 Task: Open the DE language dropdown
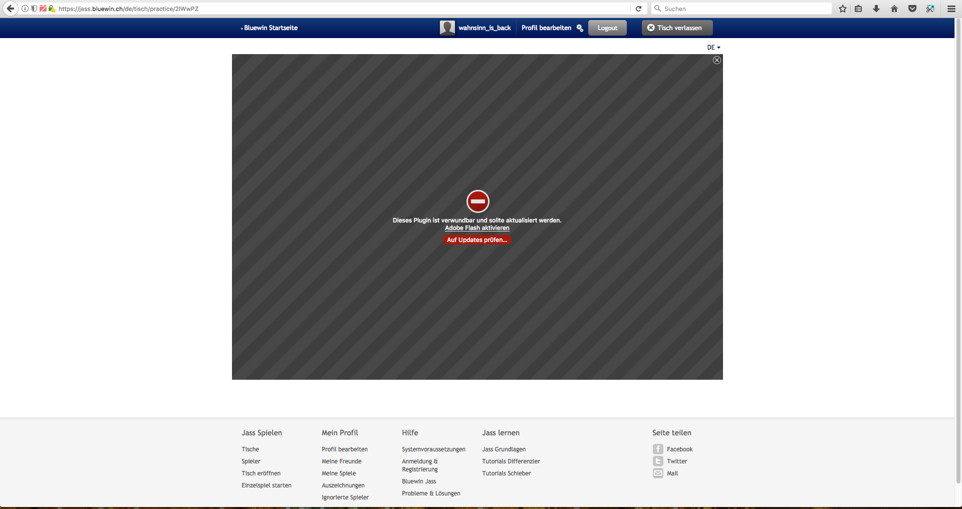click(713, 48)
